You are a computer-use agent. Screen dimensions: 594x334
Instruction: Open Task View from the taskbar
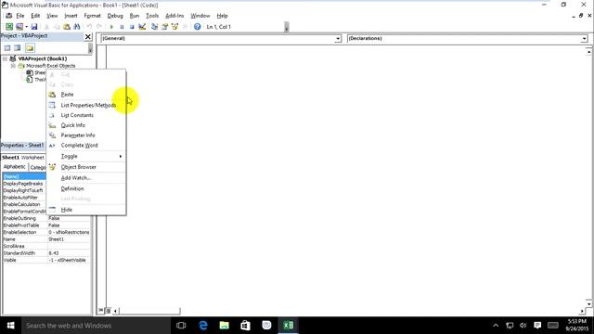pyautogui.click(x=181, y=326)
